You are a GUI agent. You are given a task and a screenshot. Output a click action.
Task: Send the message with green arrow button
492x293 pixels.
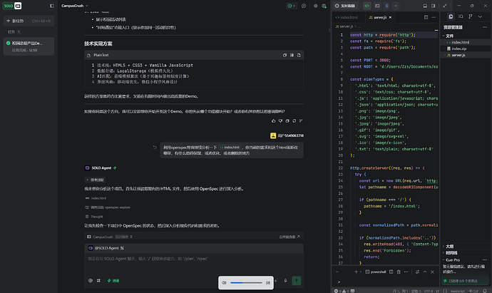pos(296,280)
